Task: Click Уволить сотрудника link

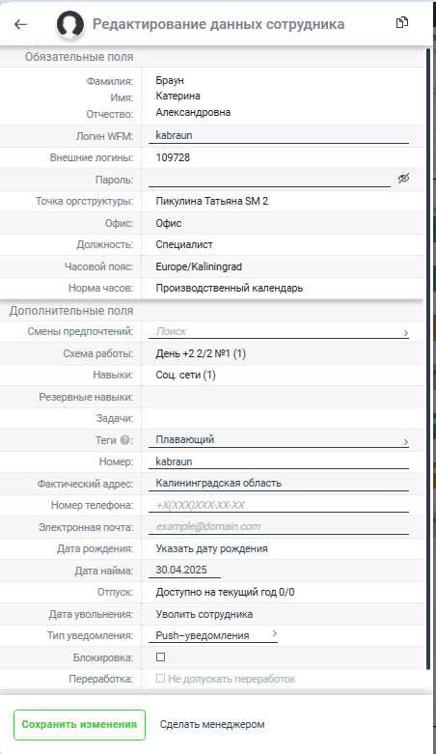Action: [x=204, y=614]
